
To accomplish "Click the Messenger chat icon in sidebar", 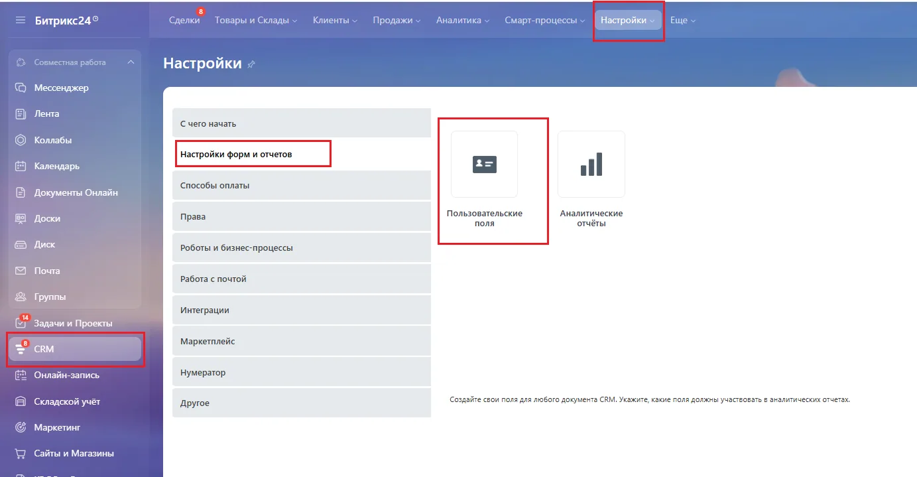I will click(21, 88).
